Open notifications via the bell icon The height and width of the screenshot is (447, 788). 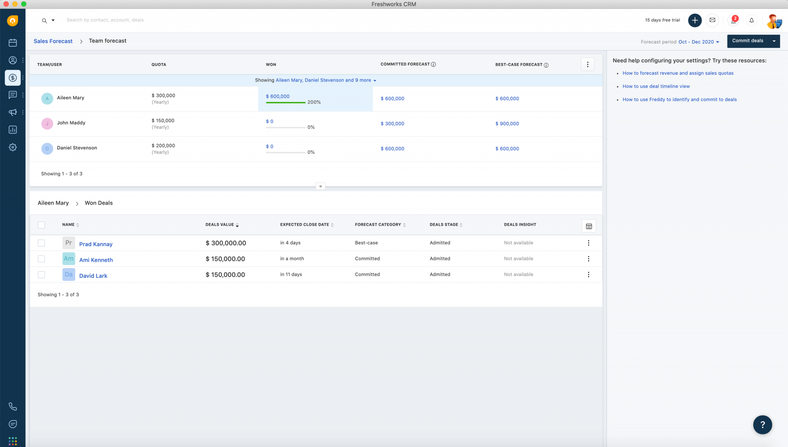click(751, 20)
